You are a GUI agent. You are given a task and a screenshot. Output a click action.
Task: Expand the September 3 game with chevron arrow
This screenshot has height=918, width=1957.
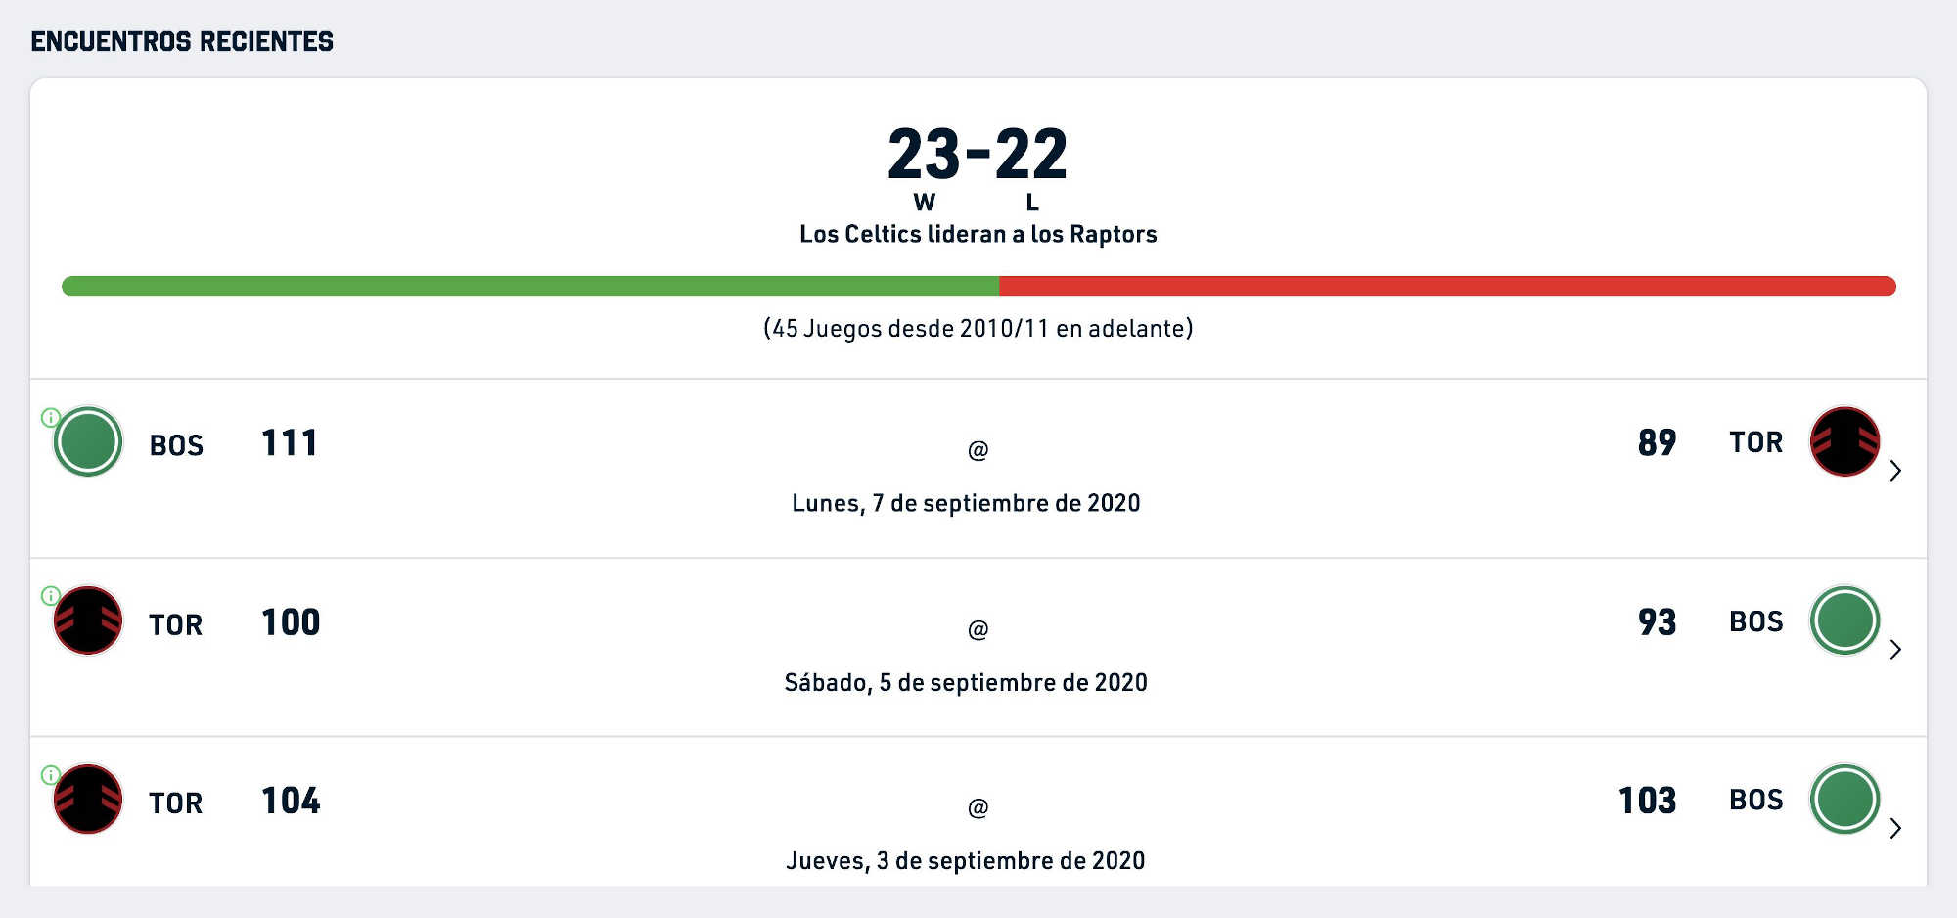pos(1895,829)
